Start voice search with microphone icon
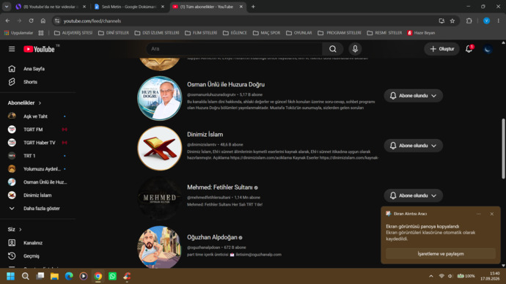 pyautogui.click(x=355, y=49)
